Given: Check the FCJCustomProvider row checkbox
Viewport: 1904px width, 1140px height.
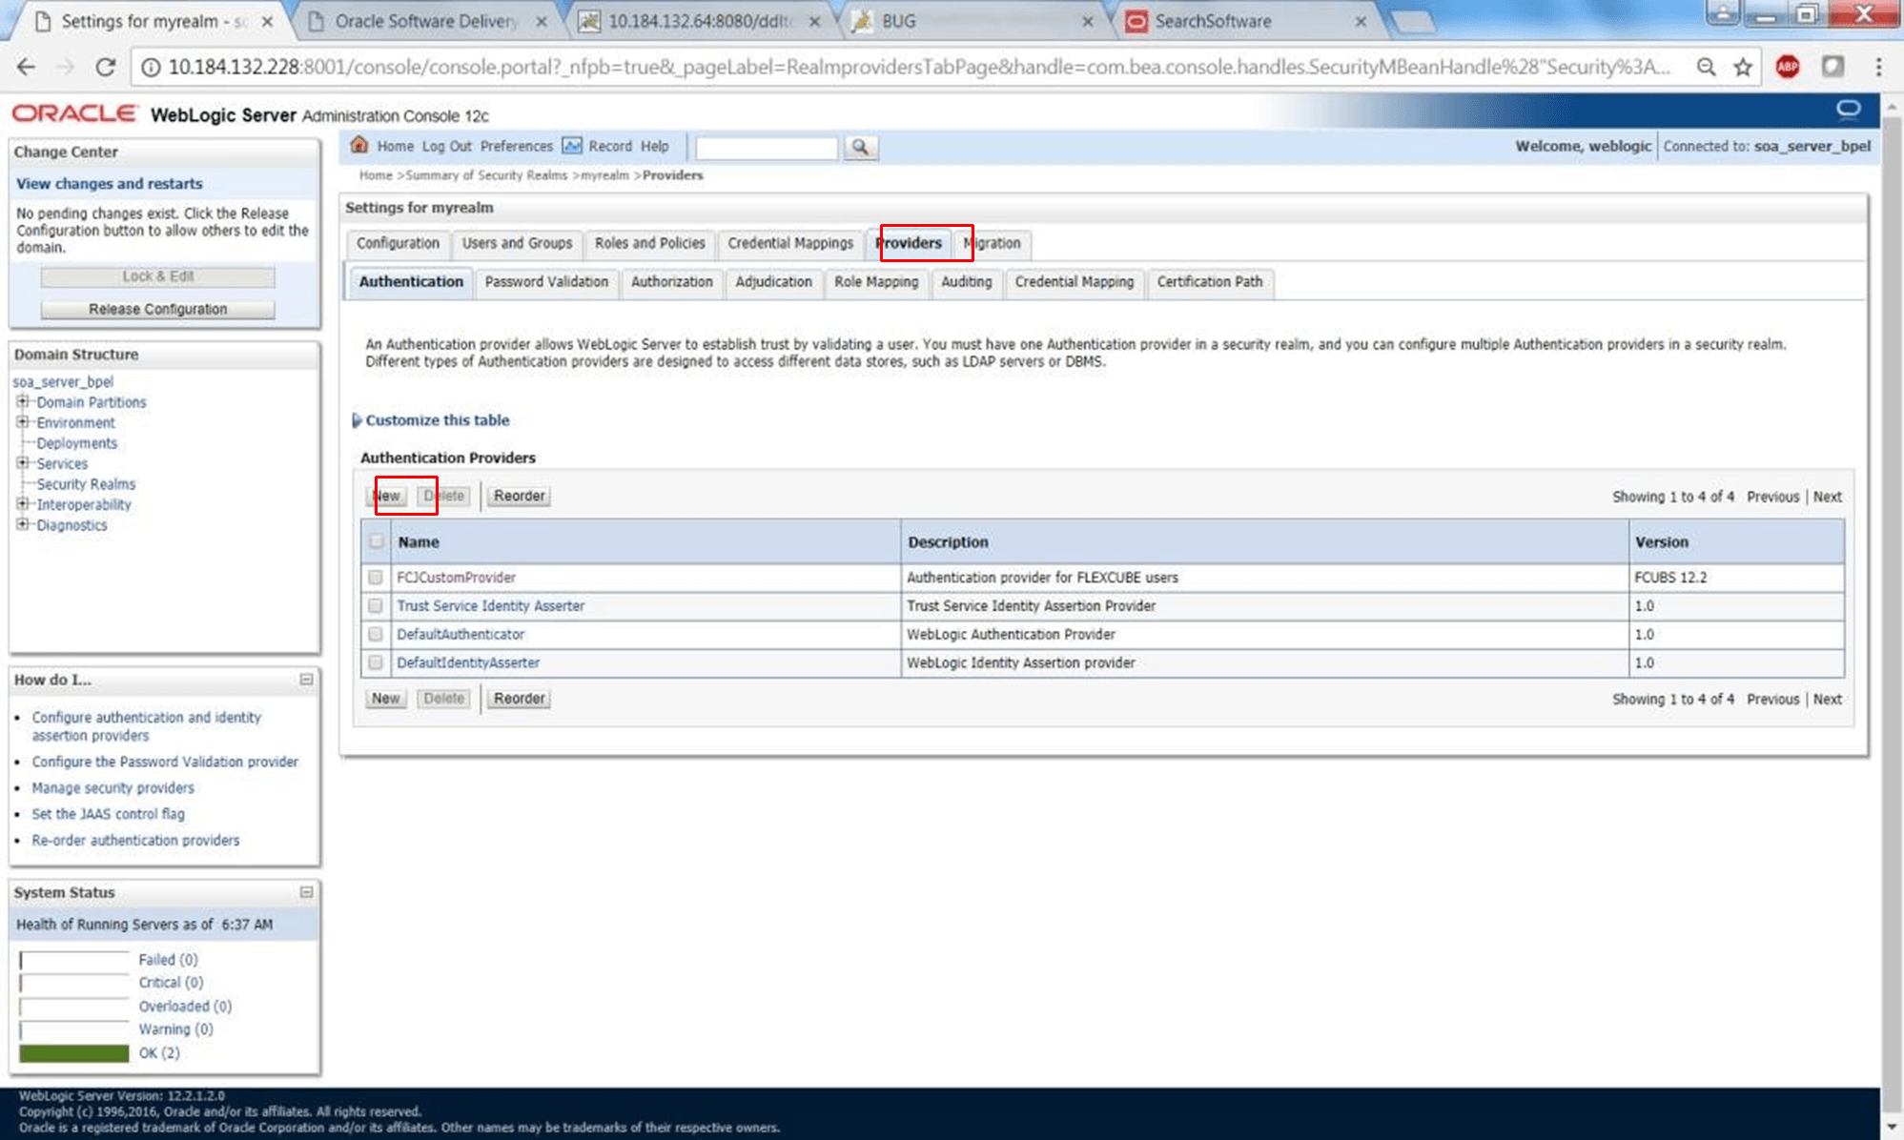Looking at the screenshot, I should 376,578.
